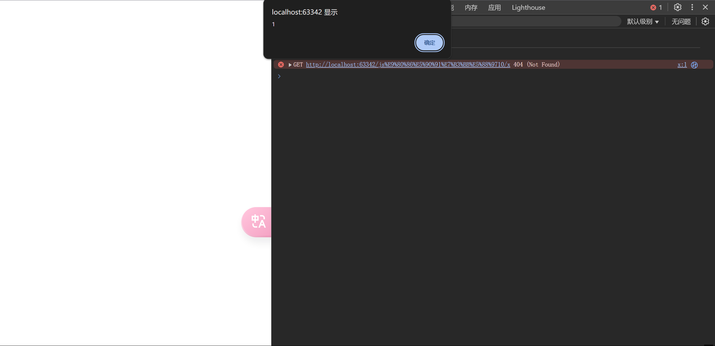Click the 无问题 issues button
715x346 pixels.
coord(681,22)
